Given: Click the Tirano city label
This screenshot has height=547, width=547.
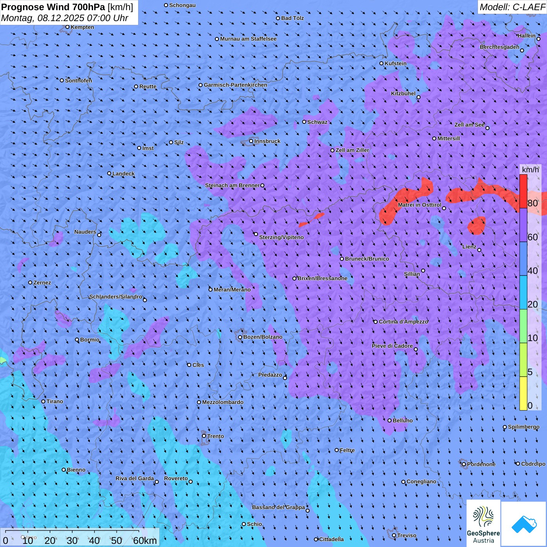Looking at the screenshot, I should [x=55, y=401].
